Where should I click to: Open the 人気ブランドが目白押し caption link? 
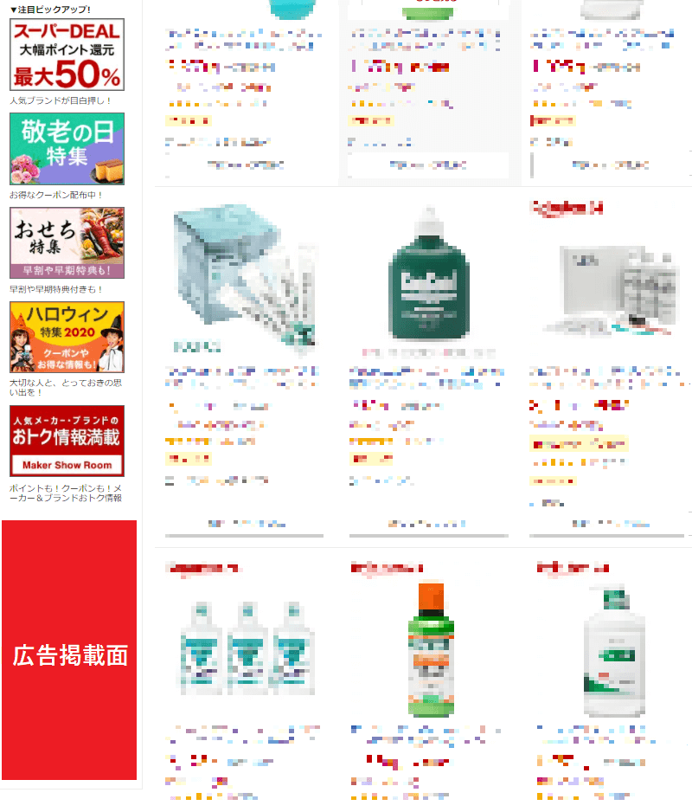(60, 100)
